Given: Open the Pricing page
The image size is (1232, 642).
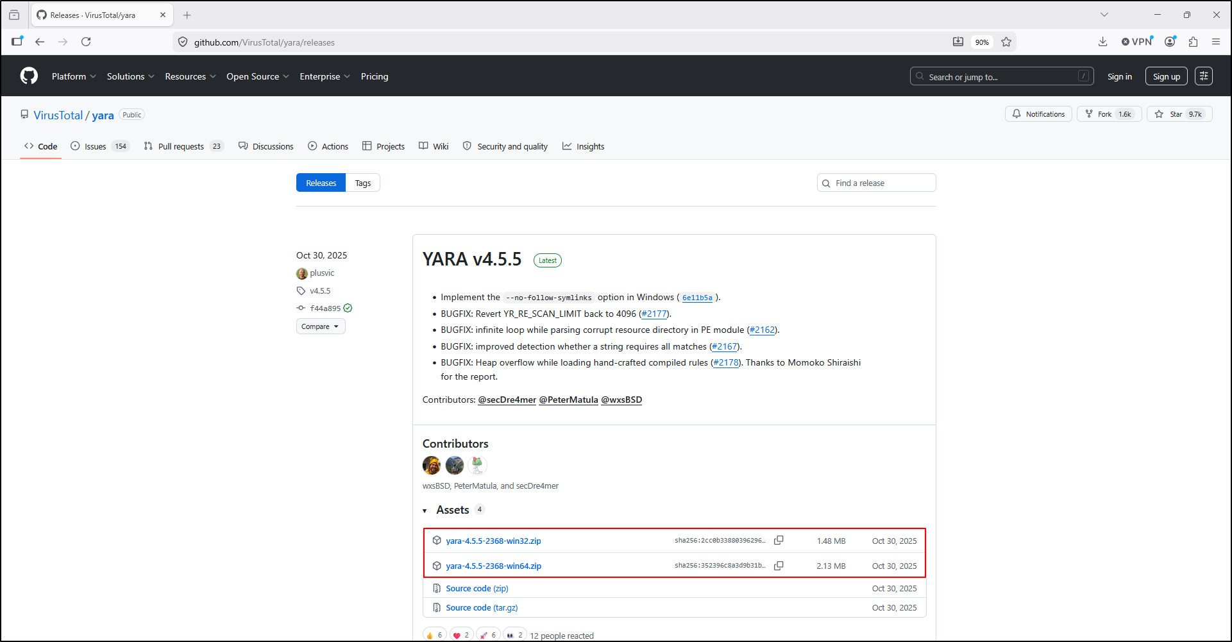Looking at the screenshot, I should (x=375, y=76).
